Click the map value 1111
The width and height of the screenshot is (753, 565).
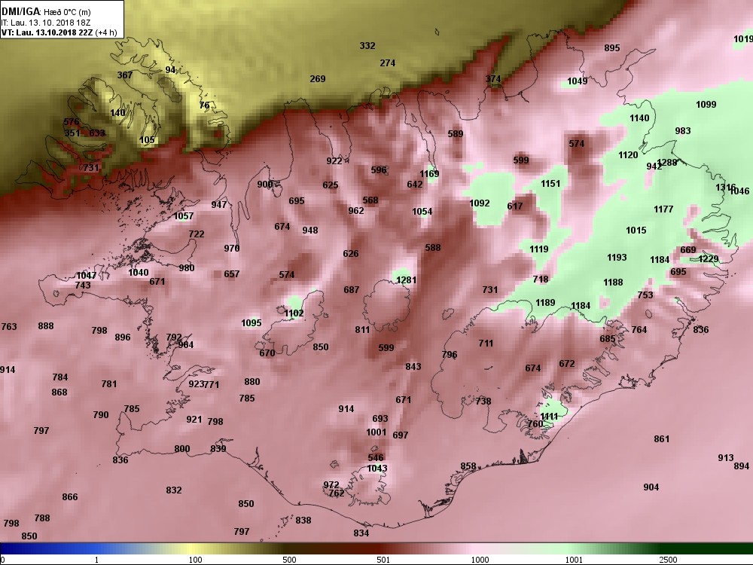point(549,417)
